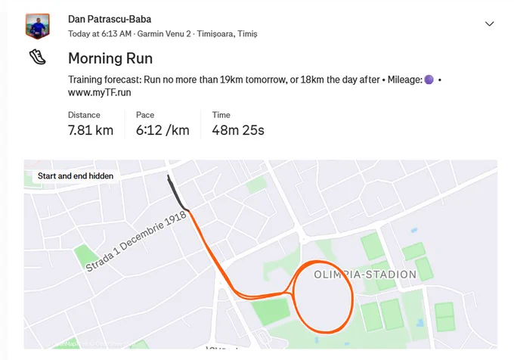The image size is (514, 360).
Task: Click Dan Patrascu-Baba's profile avatar
Action: tap(38, 26)
